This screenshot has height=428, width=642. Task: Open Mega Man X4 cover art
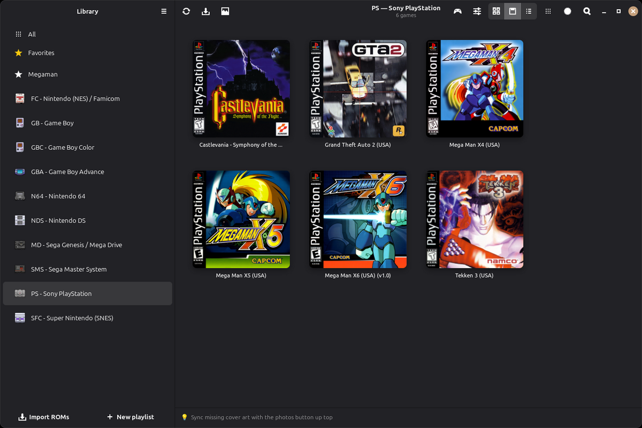[x=475, y=89]
